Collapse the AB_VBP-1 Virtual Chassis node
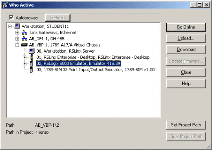Viewport: 212px width, 150px height. (x=17, y=45)
